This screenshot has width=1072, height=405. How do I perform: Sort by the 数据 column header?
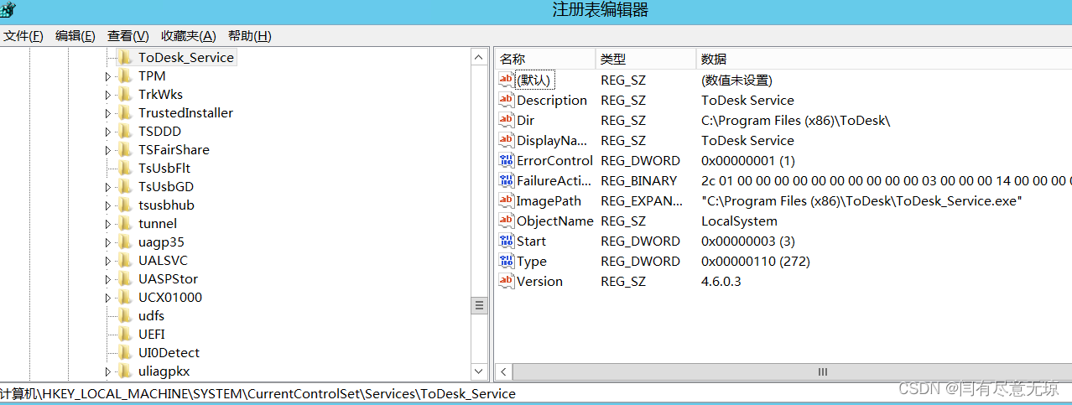pyautogui.click(x=884, y=59)
